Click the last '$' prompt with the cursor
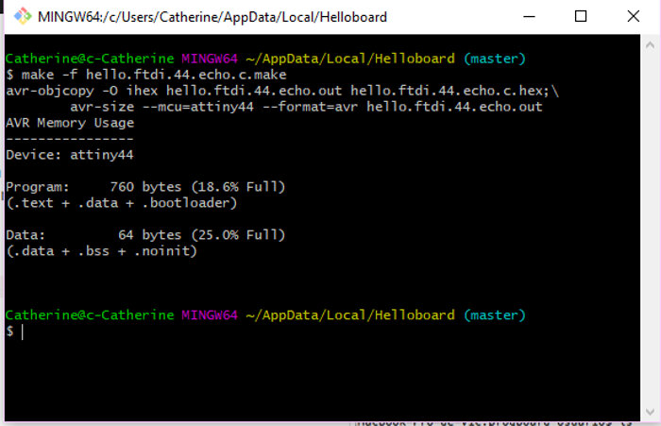 [x=14, y=332]
